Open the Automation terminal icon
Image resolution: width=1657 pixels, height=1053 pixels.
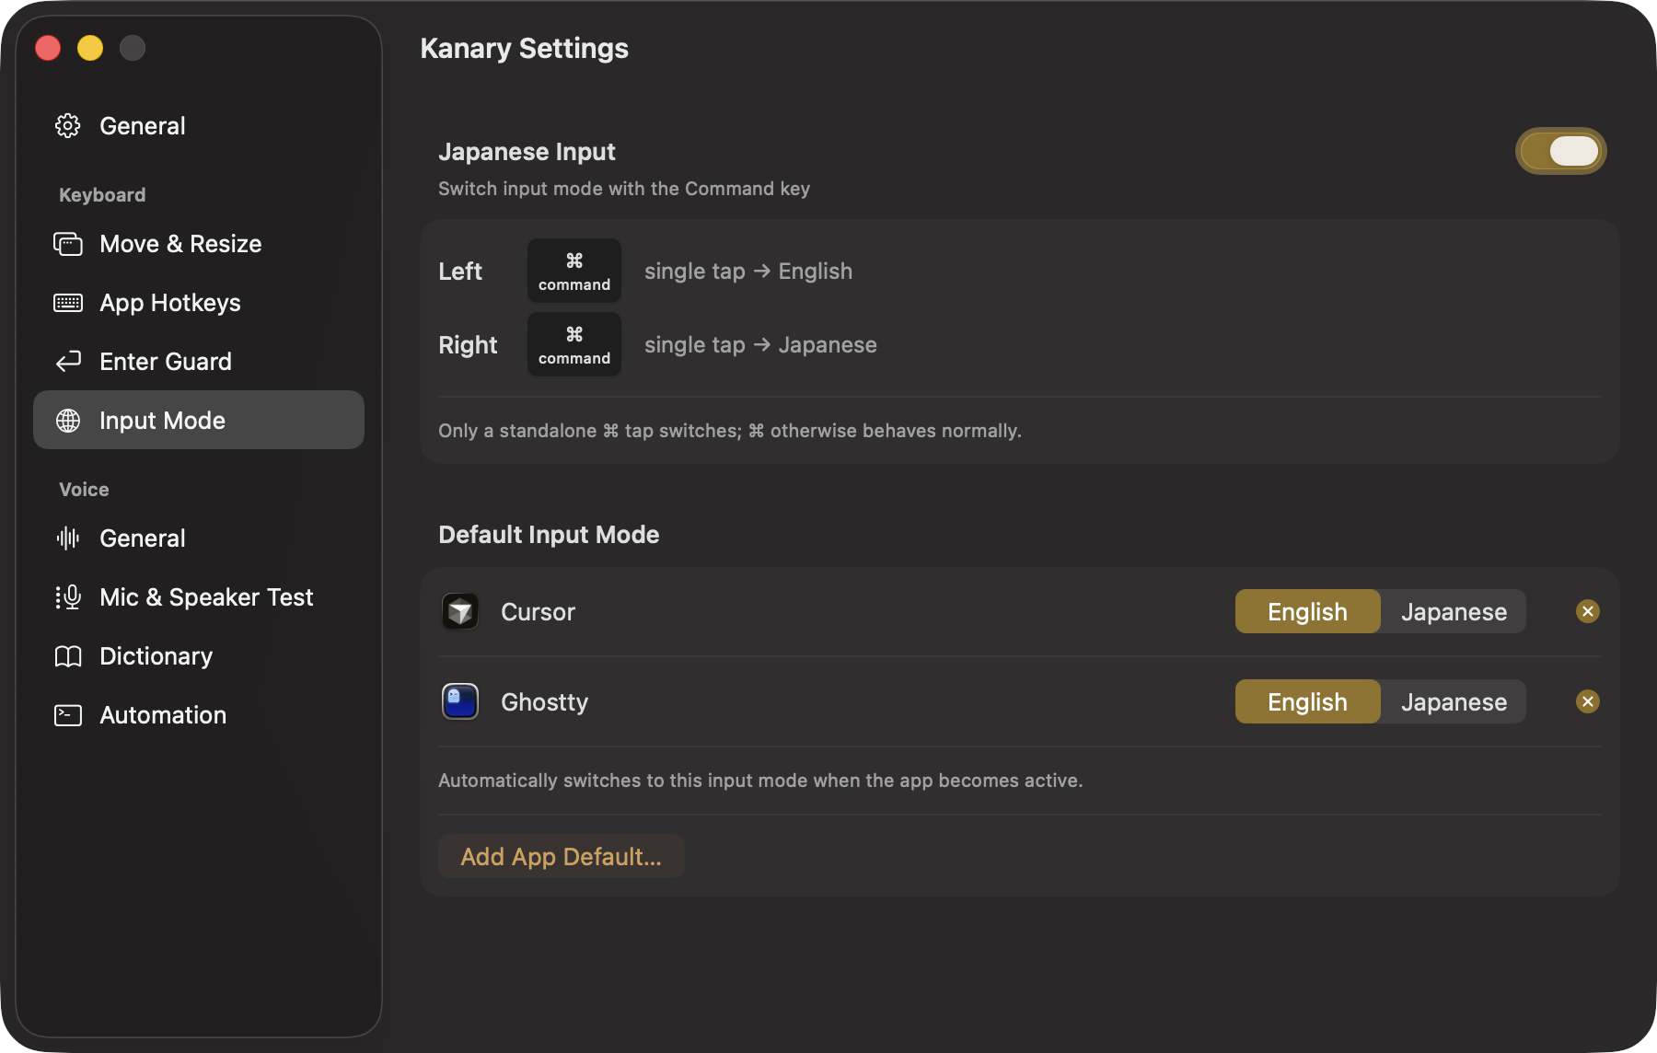coord(68,715)
